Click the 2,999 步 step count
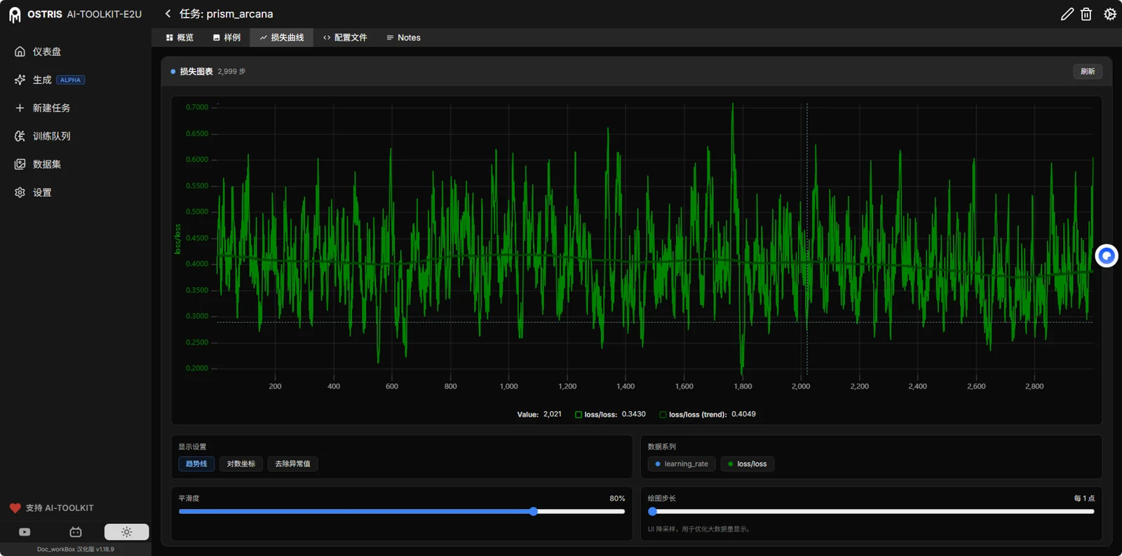This screenshot has width=1122, height=556. pos(231,71)
